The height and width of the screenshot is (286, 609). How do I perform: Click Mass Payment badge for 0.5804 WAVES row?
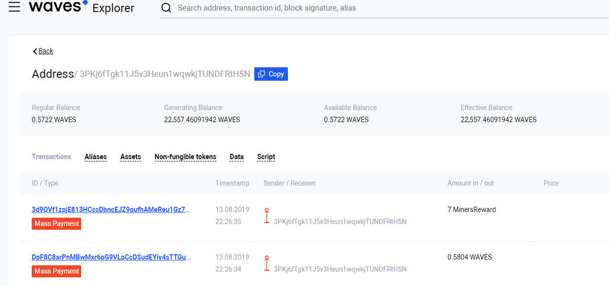56,271
